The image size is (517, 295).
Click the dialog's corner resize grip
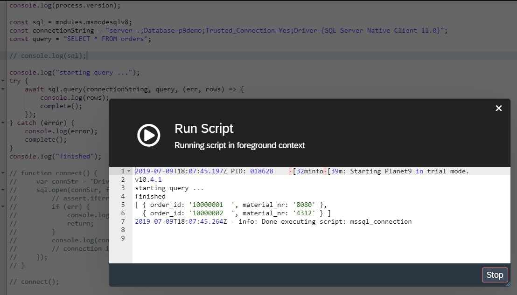(x=508, y=283)
